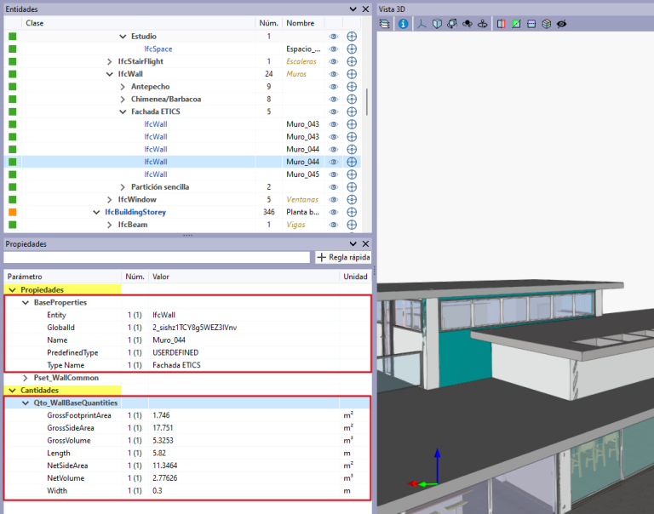Viewport: 654px width, 514px height.
Task: Activate the free orbit tool icon
Action: [468, 24]
